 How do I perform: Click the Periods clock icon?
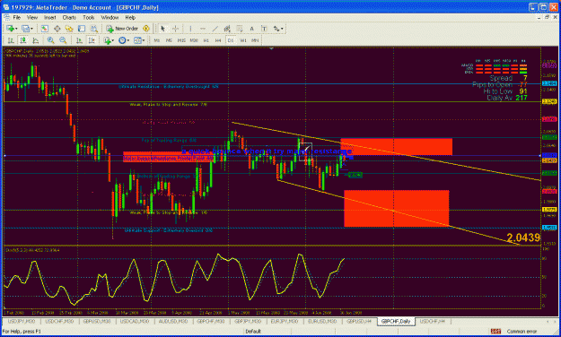122,40
